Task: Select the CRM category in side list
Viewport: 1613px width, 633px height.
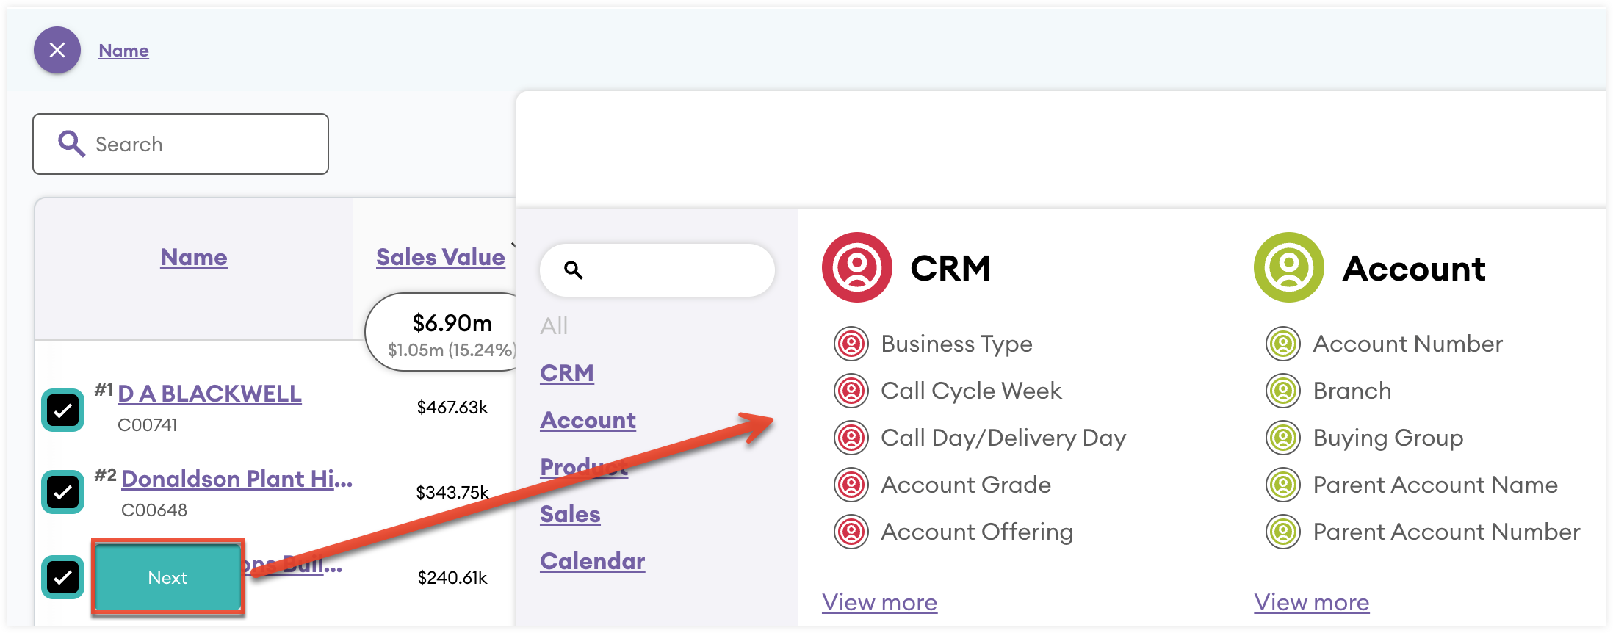Action: (567, 373)
